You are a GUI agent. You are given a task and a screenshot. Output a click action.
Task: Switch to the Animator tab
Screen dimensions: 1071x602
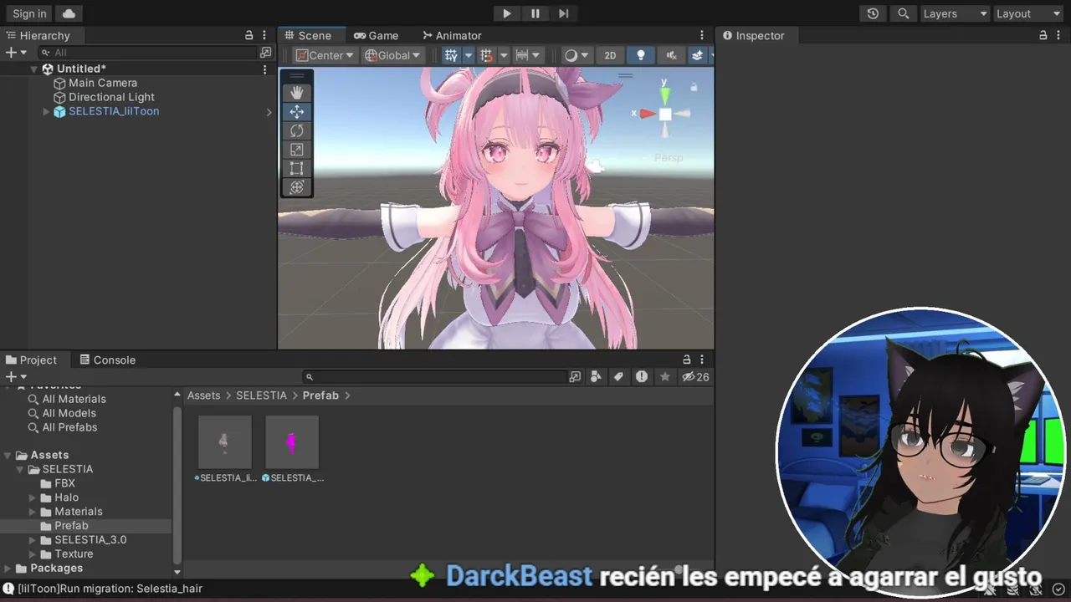pos(452,35)
